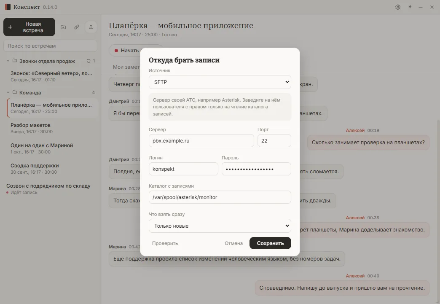The height and width of the screenshot is (304, 440).
Task: Click the link icon in sidebar toolbar
Action: click(x=77, y=27)
